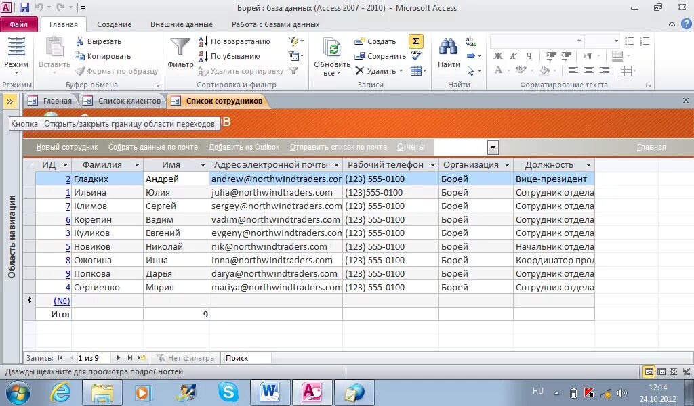Switch to datasheet view status icon
Image resolution: width=694 pixels, height=406 pixels.
tap(661, 371)
